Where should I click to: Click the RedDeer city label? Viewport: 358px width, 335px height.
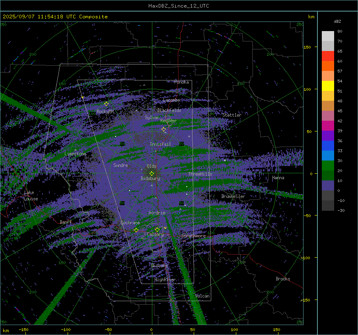coord(169,121)
